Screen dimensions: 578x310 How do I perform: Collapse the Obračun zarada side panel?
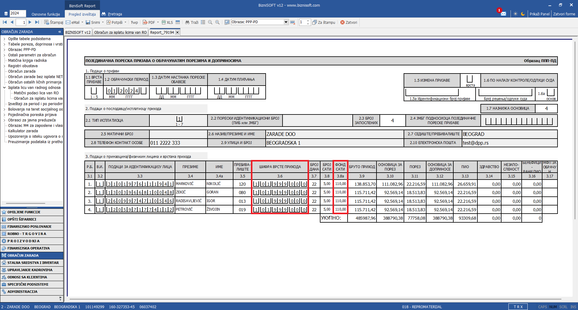point(60,32)
